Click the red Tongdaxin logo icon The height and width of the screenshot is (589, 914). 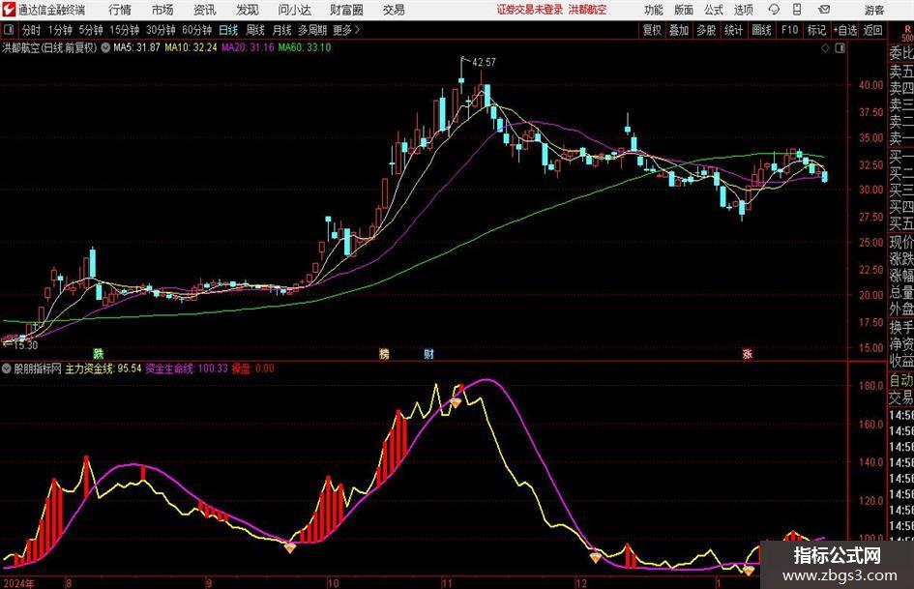[8, 10]
